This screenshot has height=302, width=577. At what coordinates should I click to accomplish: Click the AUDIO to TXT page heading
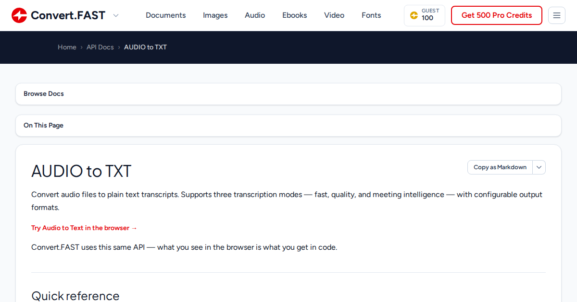coord(81,171)
